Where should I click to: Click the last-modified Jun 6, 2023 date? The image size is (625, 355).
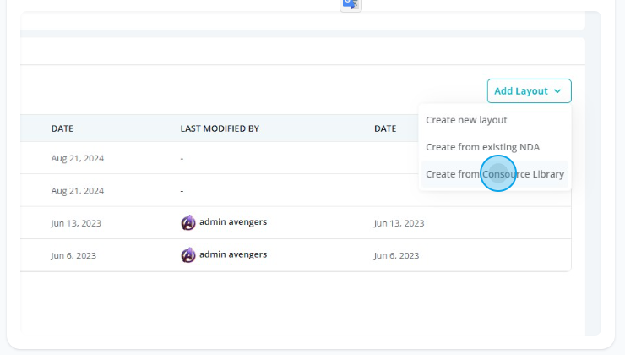coord(396,255)
